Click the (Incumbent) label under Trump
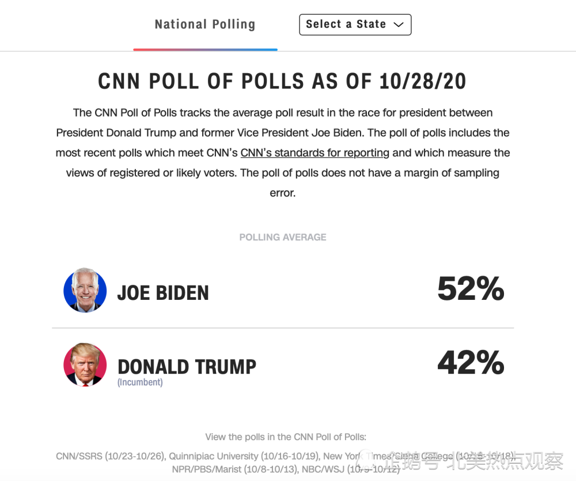The width and height of the screenshot is (576, 481). tap(140, 382)
